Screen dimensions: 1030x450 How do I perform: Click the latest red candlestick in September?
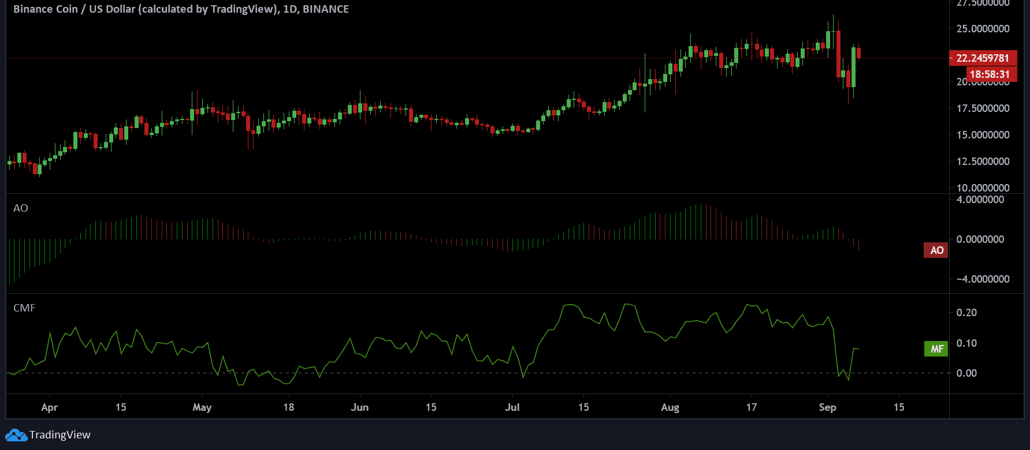tap(858, 53)
